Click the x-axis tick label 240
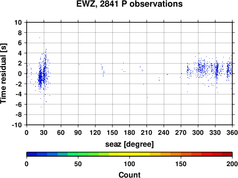238x178 pixels. pyautogui.click(x=164, y=132)
